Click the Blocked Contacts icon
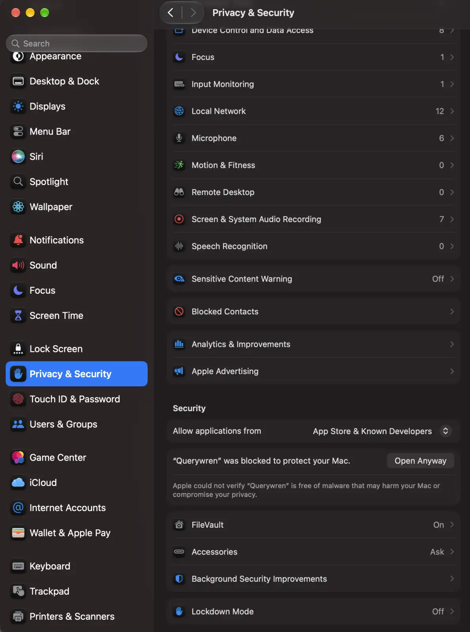Screen dimensions: 470x632 179,312
